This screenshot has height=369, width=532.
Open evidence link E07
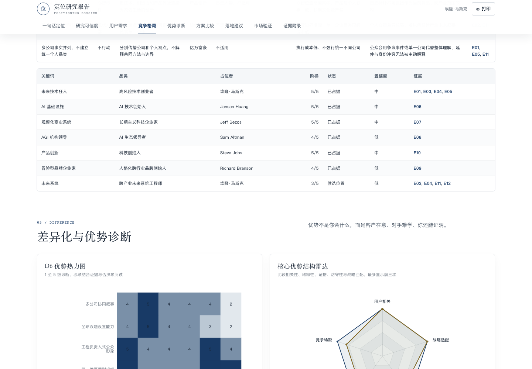click(x=417, y=122)
